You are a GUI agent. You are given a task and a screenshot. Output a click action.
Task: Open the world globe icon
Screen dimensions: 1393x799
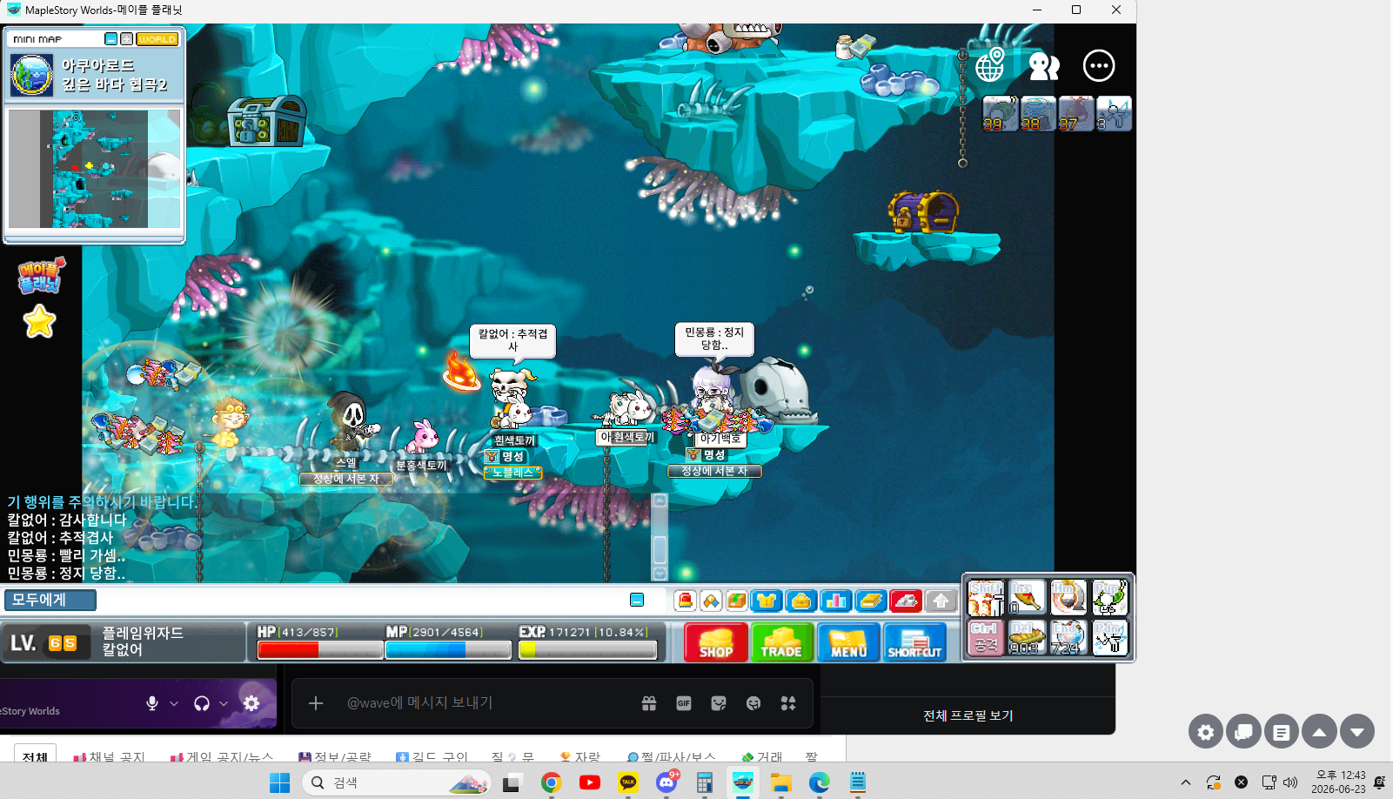[x=990, y=65]
